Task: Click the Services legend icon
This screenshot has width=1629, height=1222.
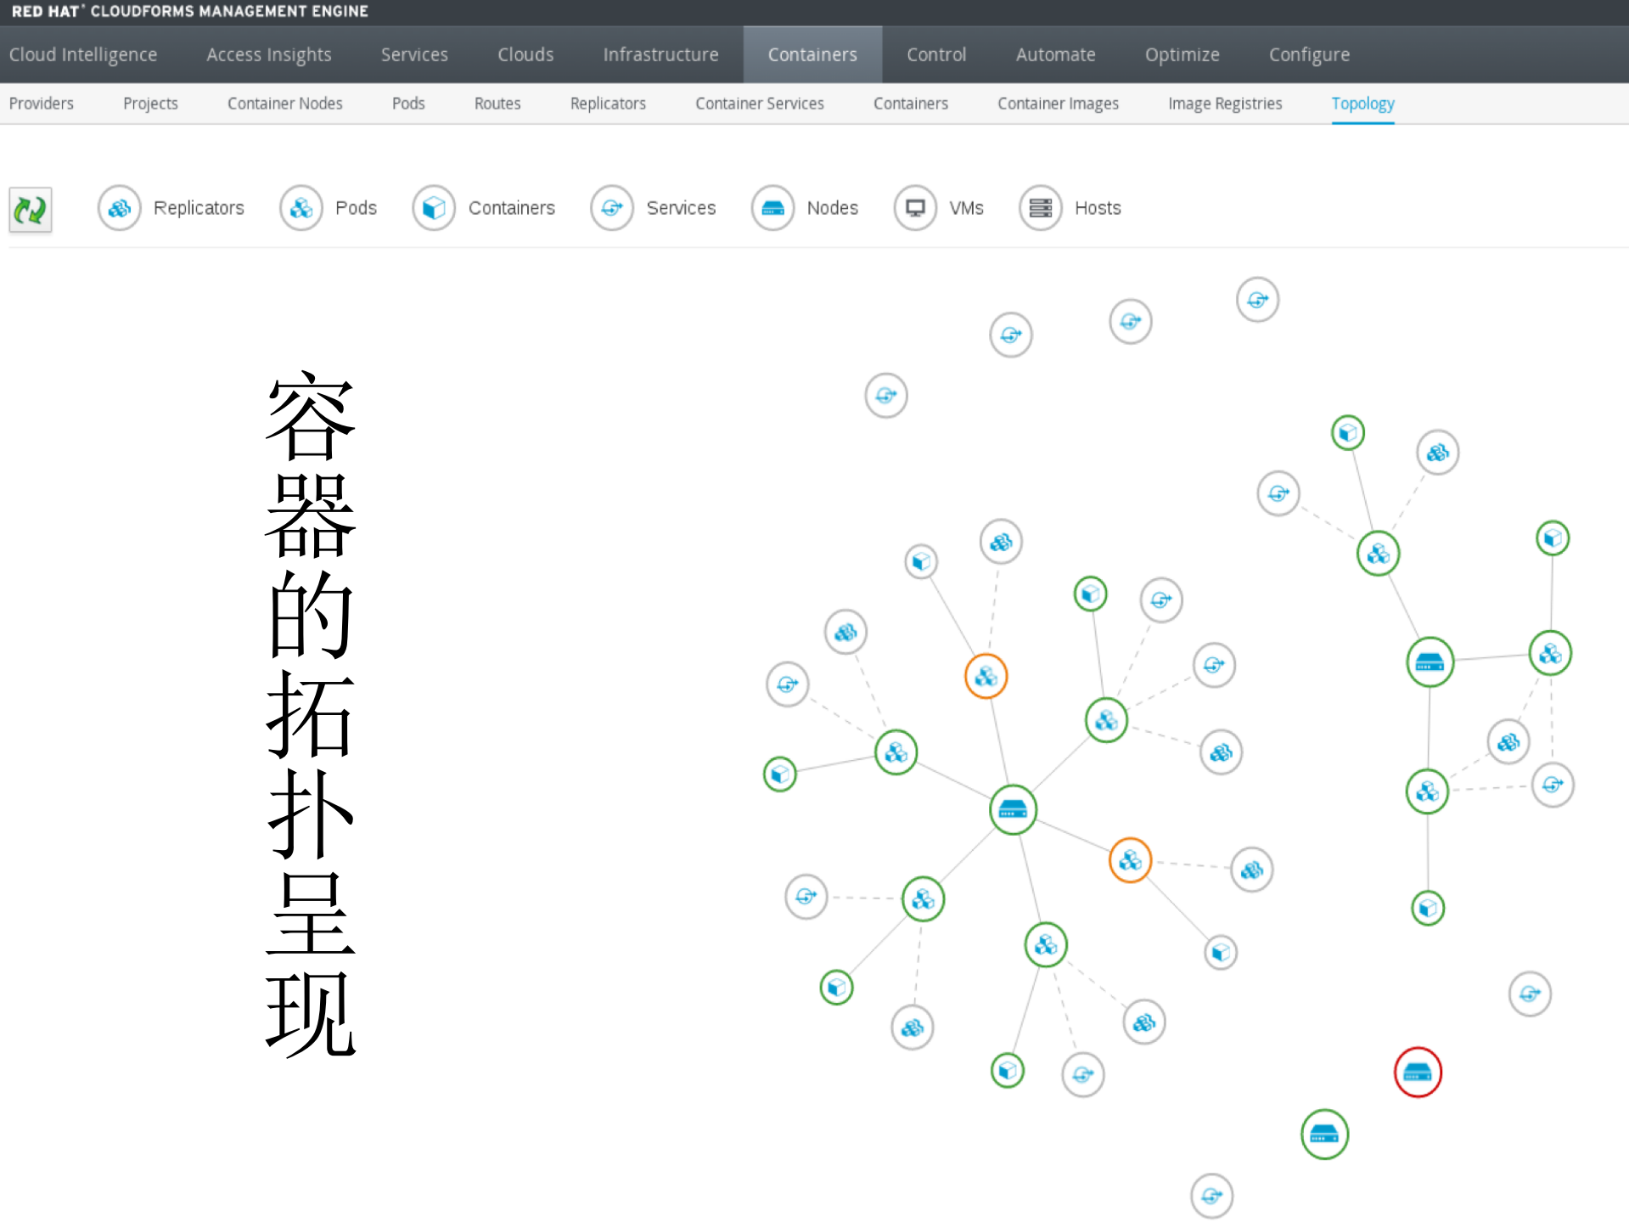Action: click(x=611, y=207)
